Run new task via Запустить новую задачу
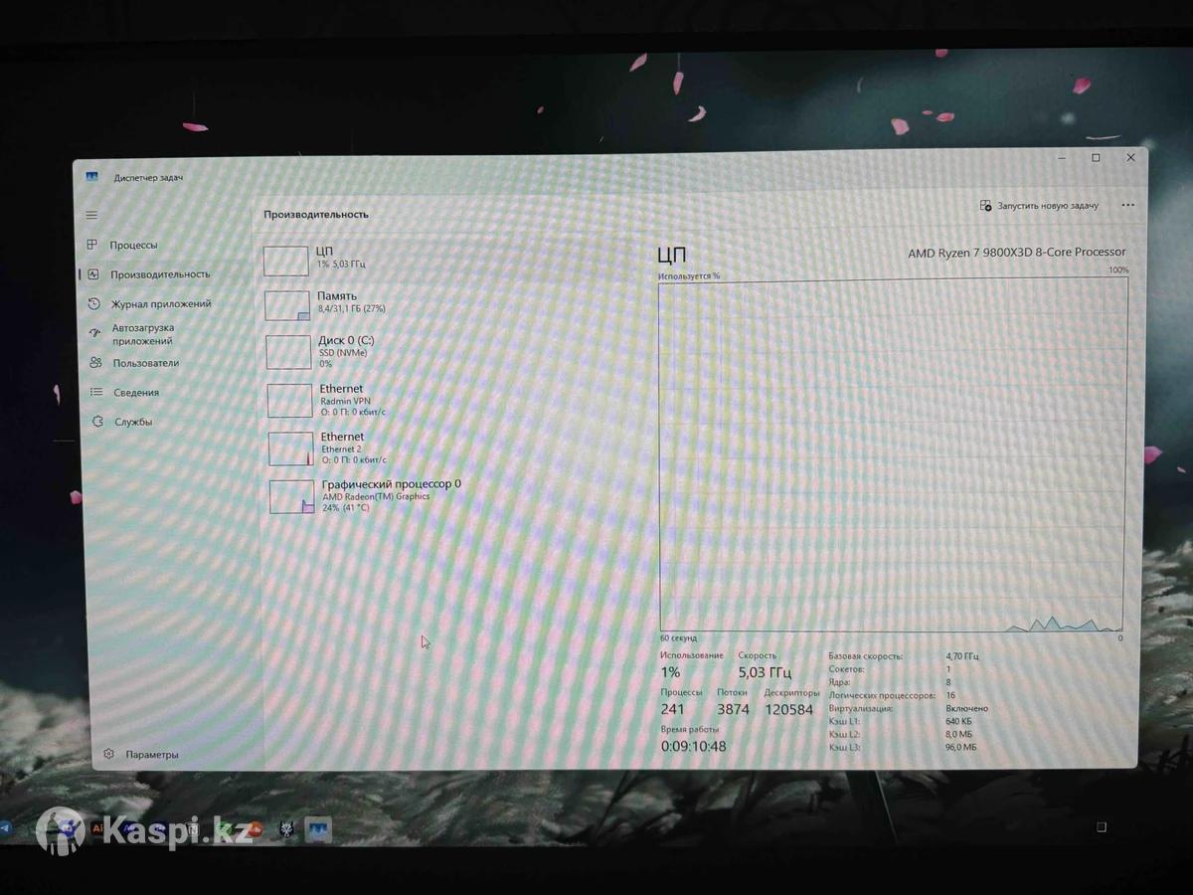1193x895 pixels. 1039,206
